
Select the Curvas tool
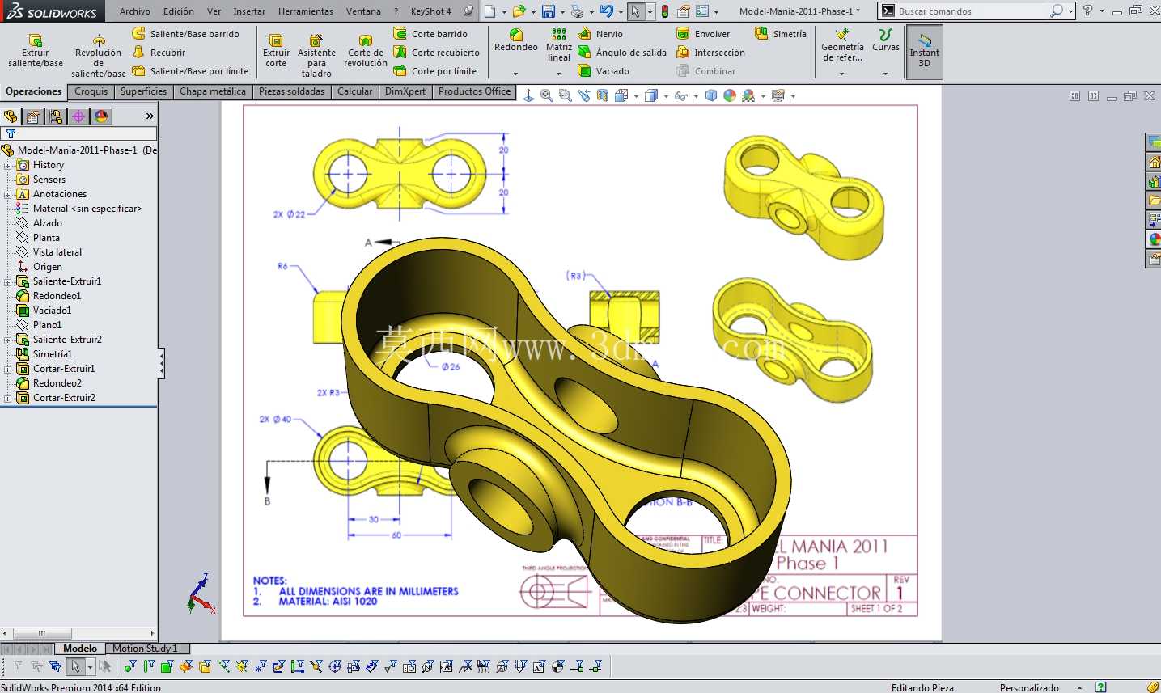click(886, 40)
